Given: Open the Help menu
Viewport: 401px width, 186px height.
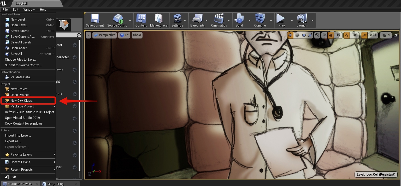Looking at the screenshot, I should 43,10.
